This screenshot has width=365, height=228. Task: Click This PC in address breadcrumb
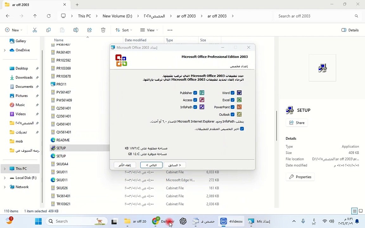tap(84, 16)
